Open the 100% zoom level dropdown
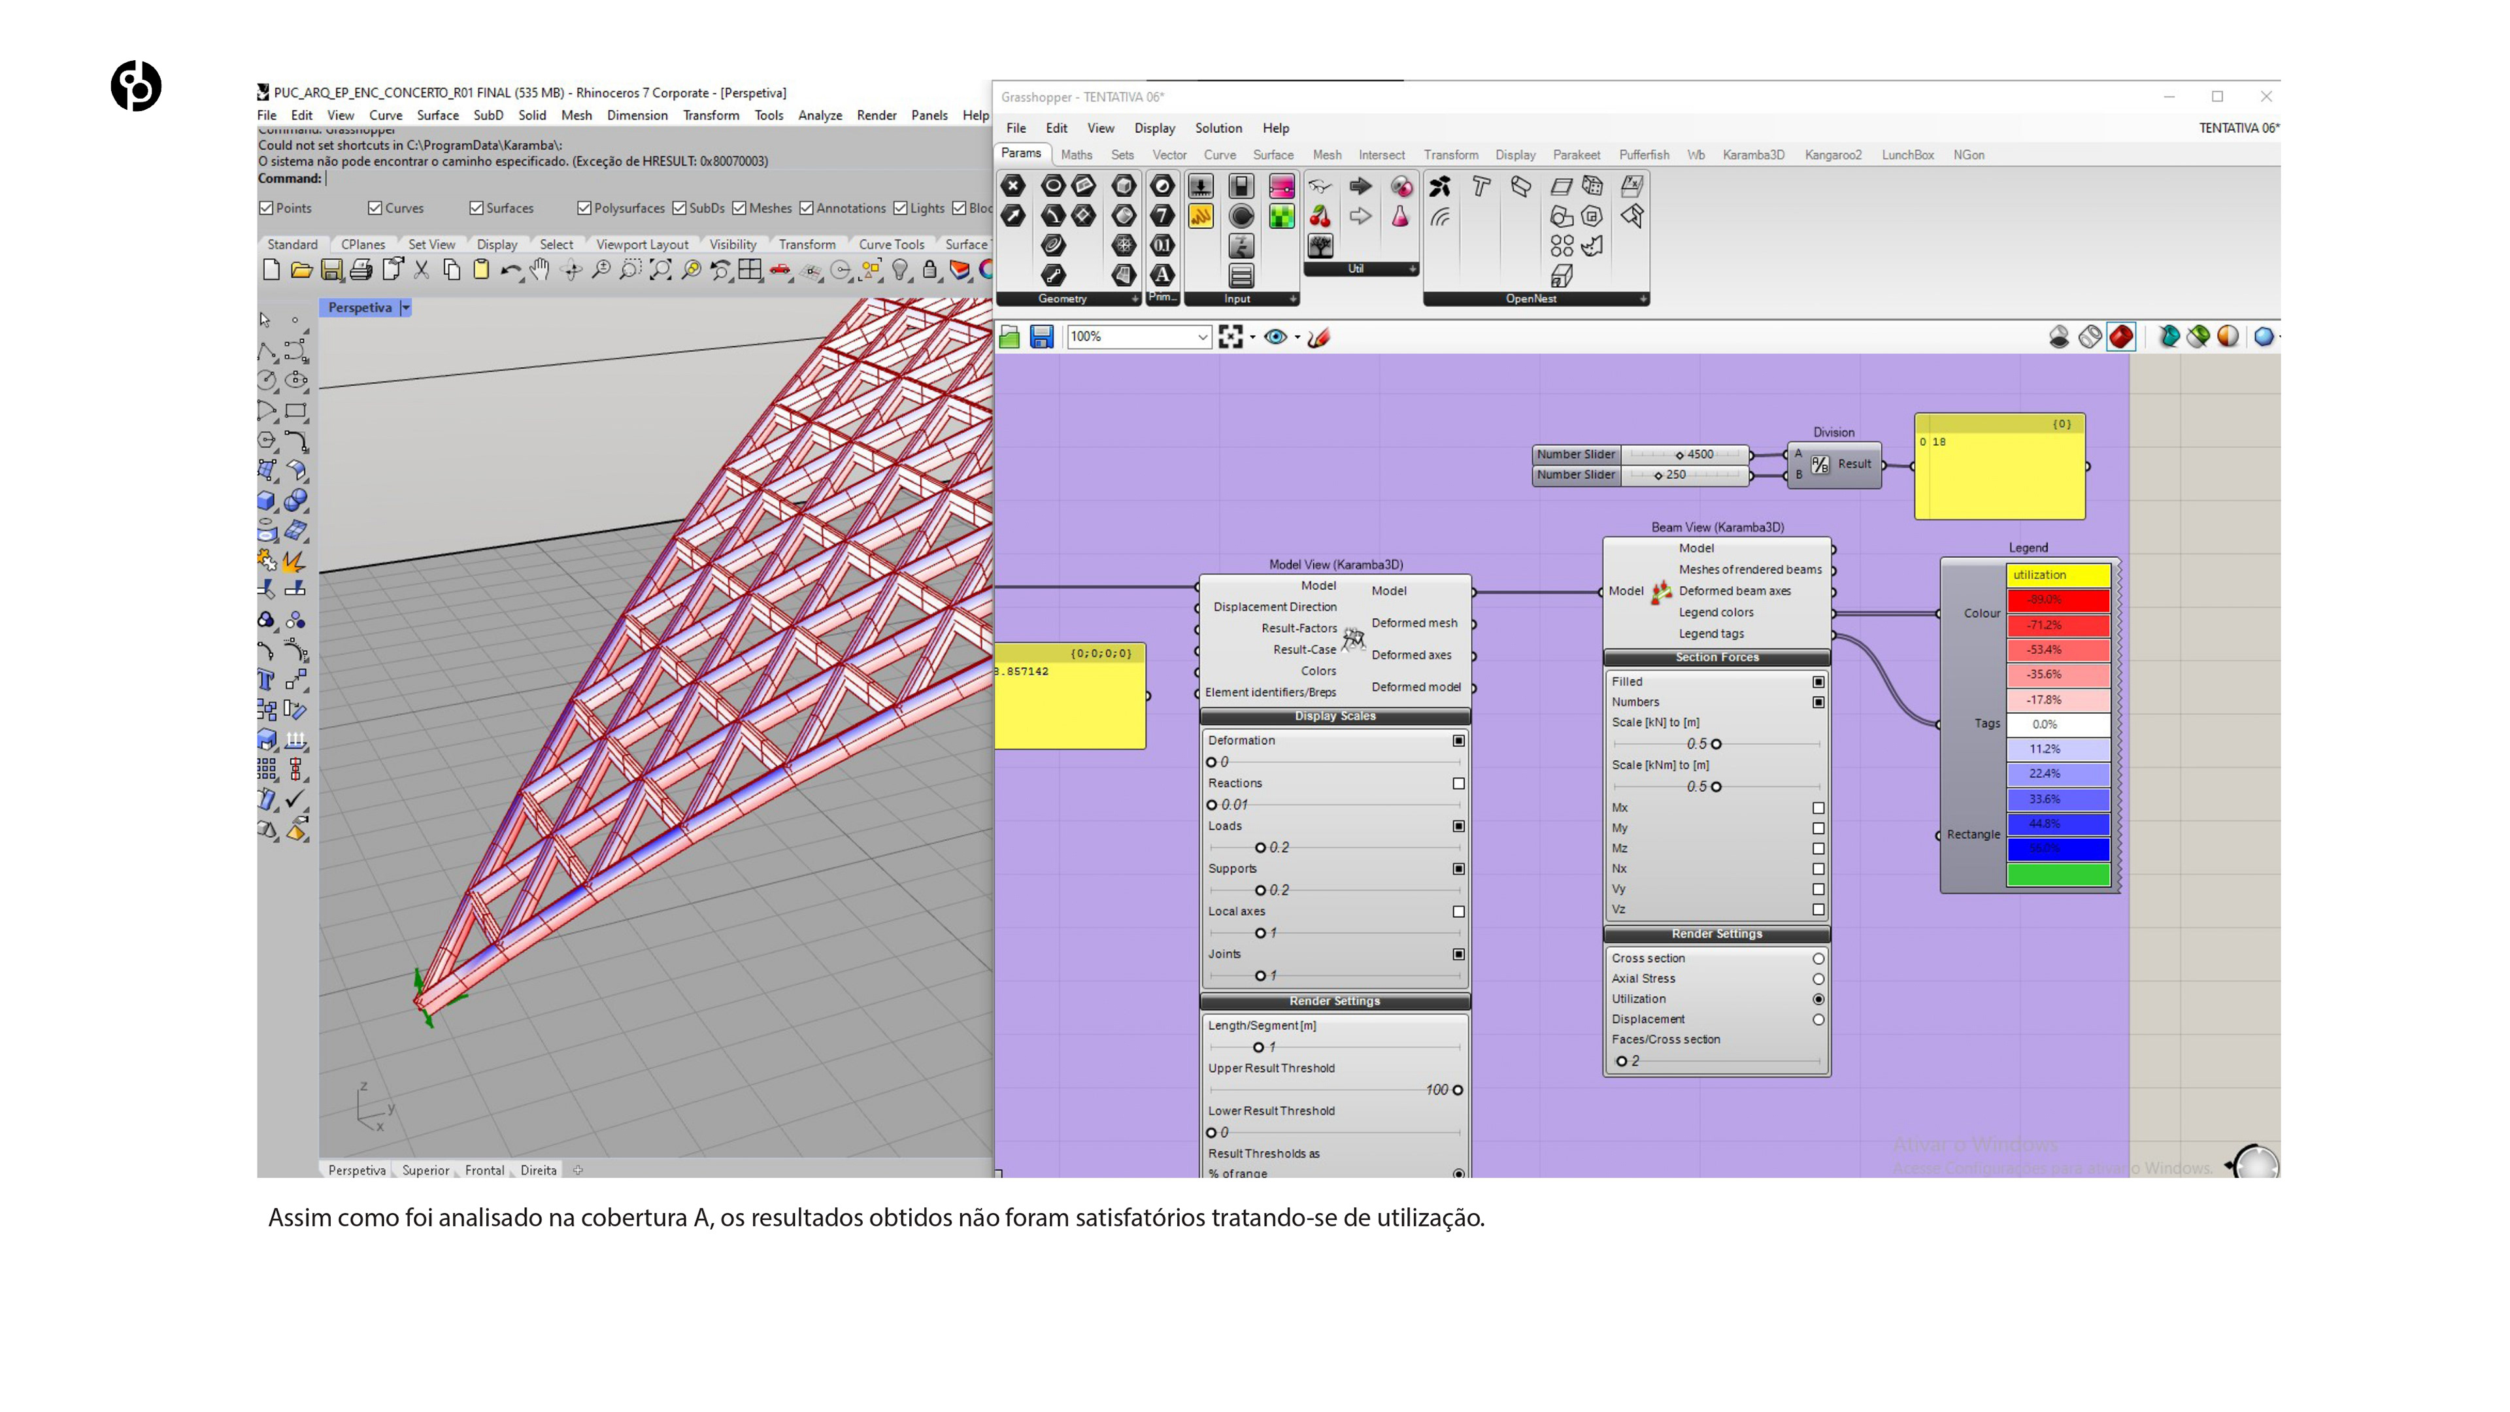This screenshot has height=1412, width=2510. pos(1203,337)
